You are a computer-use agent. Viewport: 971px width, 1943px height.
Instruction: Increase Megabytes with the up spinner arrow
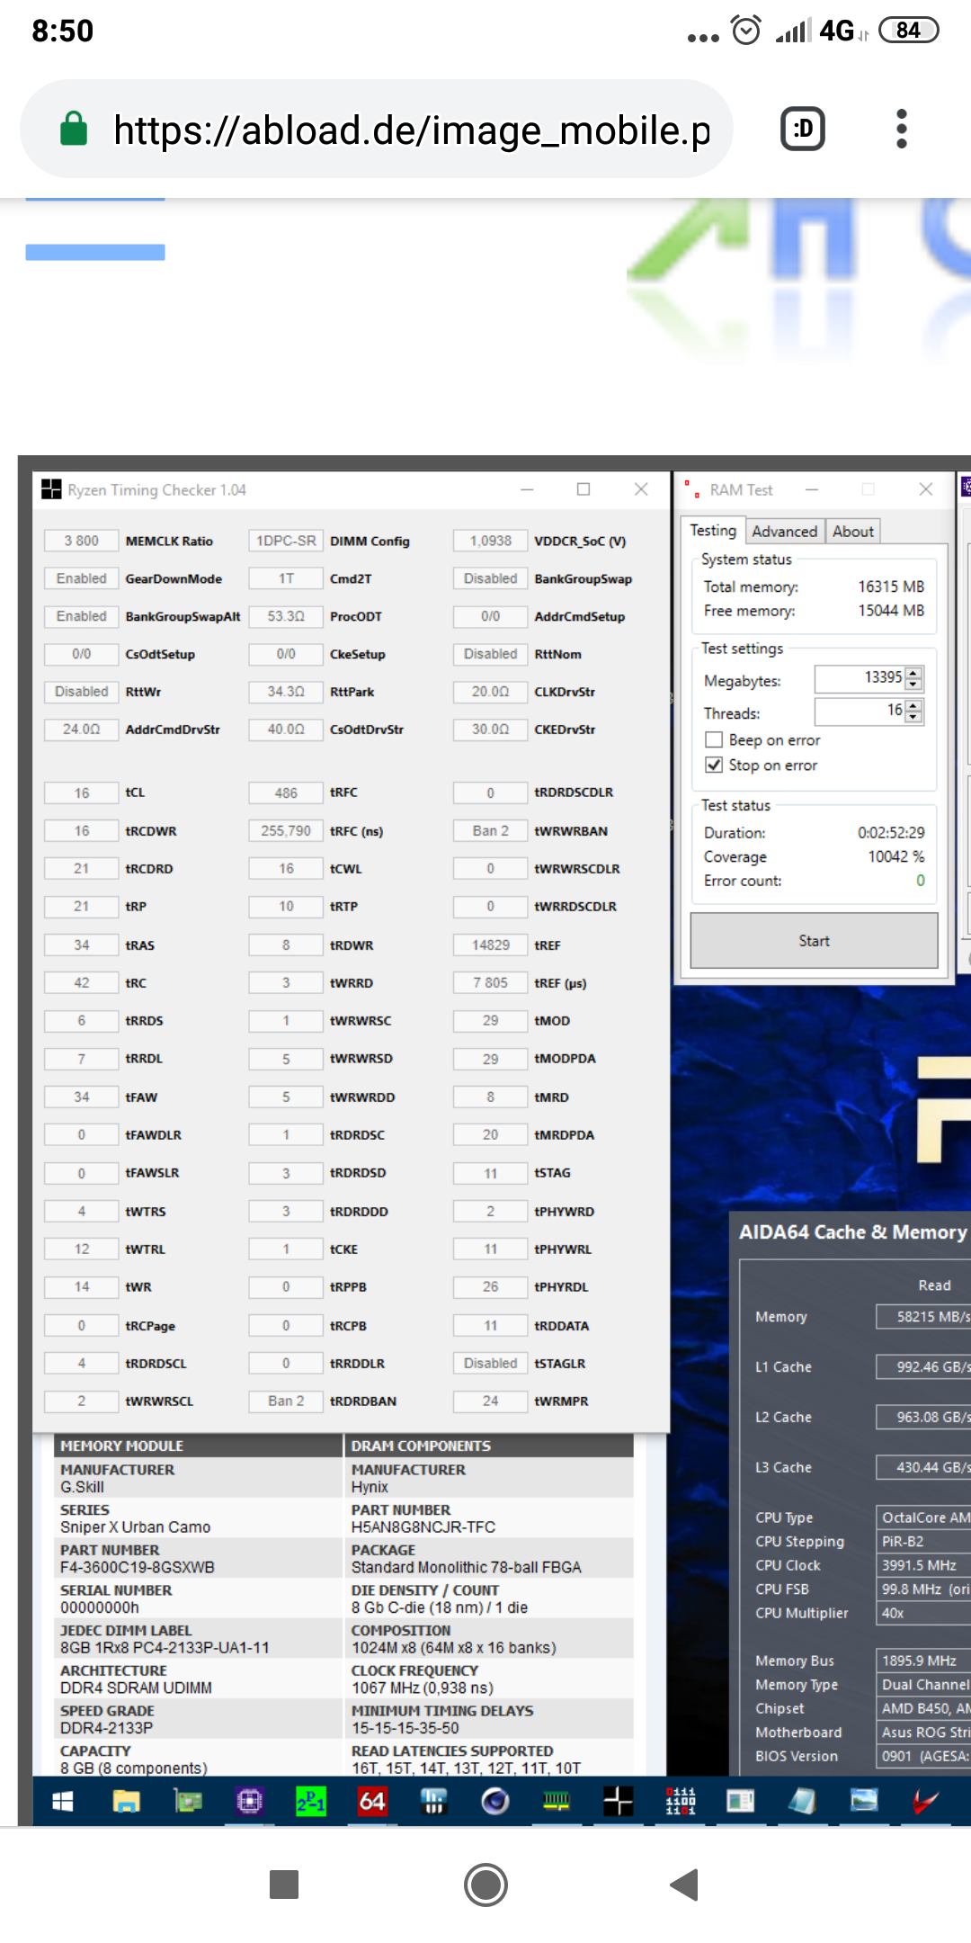tap(913, 672)
